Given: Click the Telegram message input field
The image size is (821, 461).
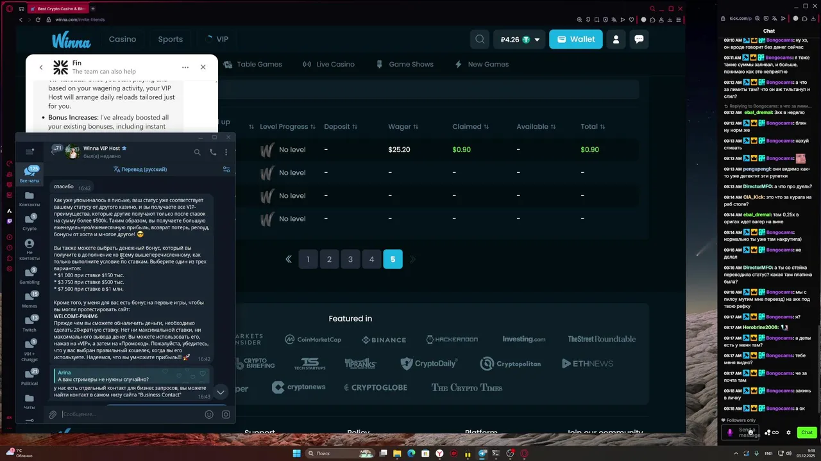Looking at the screenshot, I should coord(130,414).
